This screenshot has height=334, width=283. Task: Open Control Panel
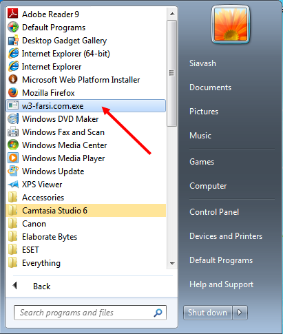pos(214,212)
